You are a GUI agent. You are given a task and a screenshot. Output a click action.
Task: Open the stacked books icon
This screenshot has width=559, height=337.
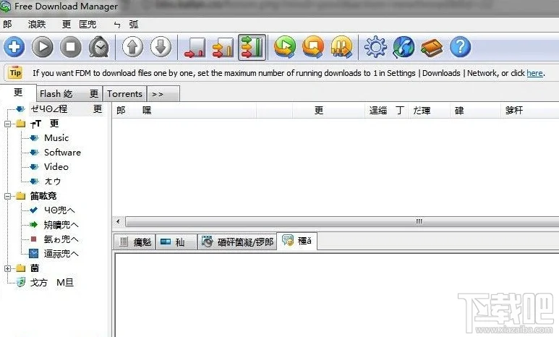tap(432, 48)
